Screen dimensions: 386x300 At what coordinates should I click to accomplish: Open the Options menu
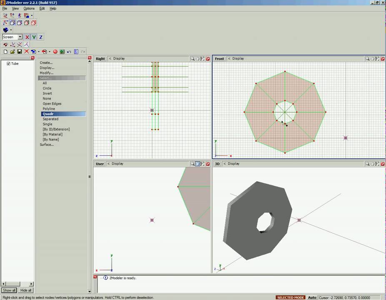pyautogui.click(x=29, y=8)
